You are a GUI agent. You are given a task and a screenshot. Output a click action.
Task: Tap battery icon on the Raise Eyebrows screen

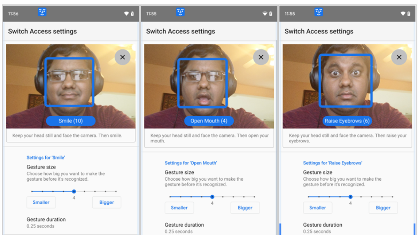pos(409,14)
